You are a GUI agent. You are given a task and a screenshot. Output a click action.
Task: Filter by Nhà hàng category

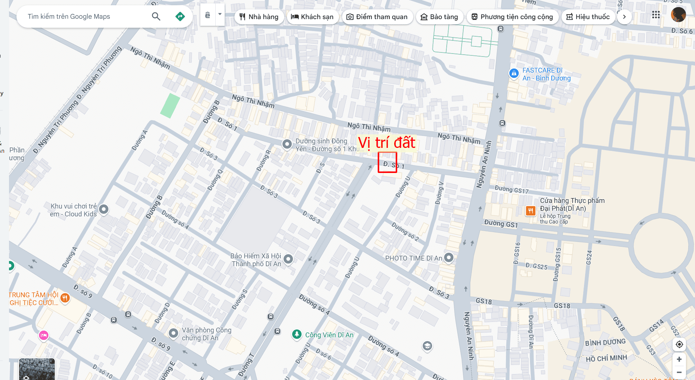259,17
